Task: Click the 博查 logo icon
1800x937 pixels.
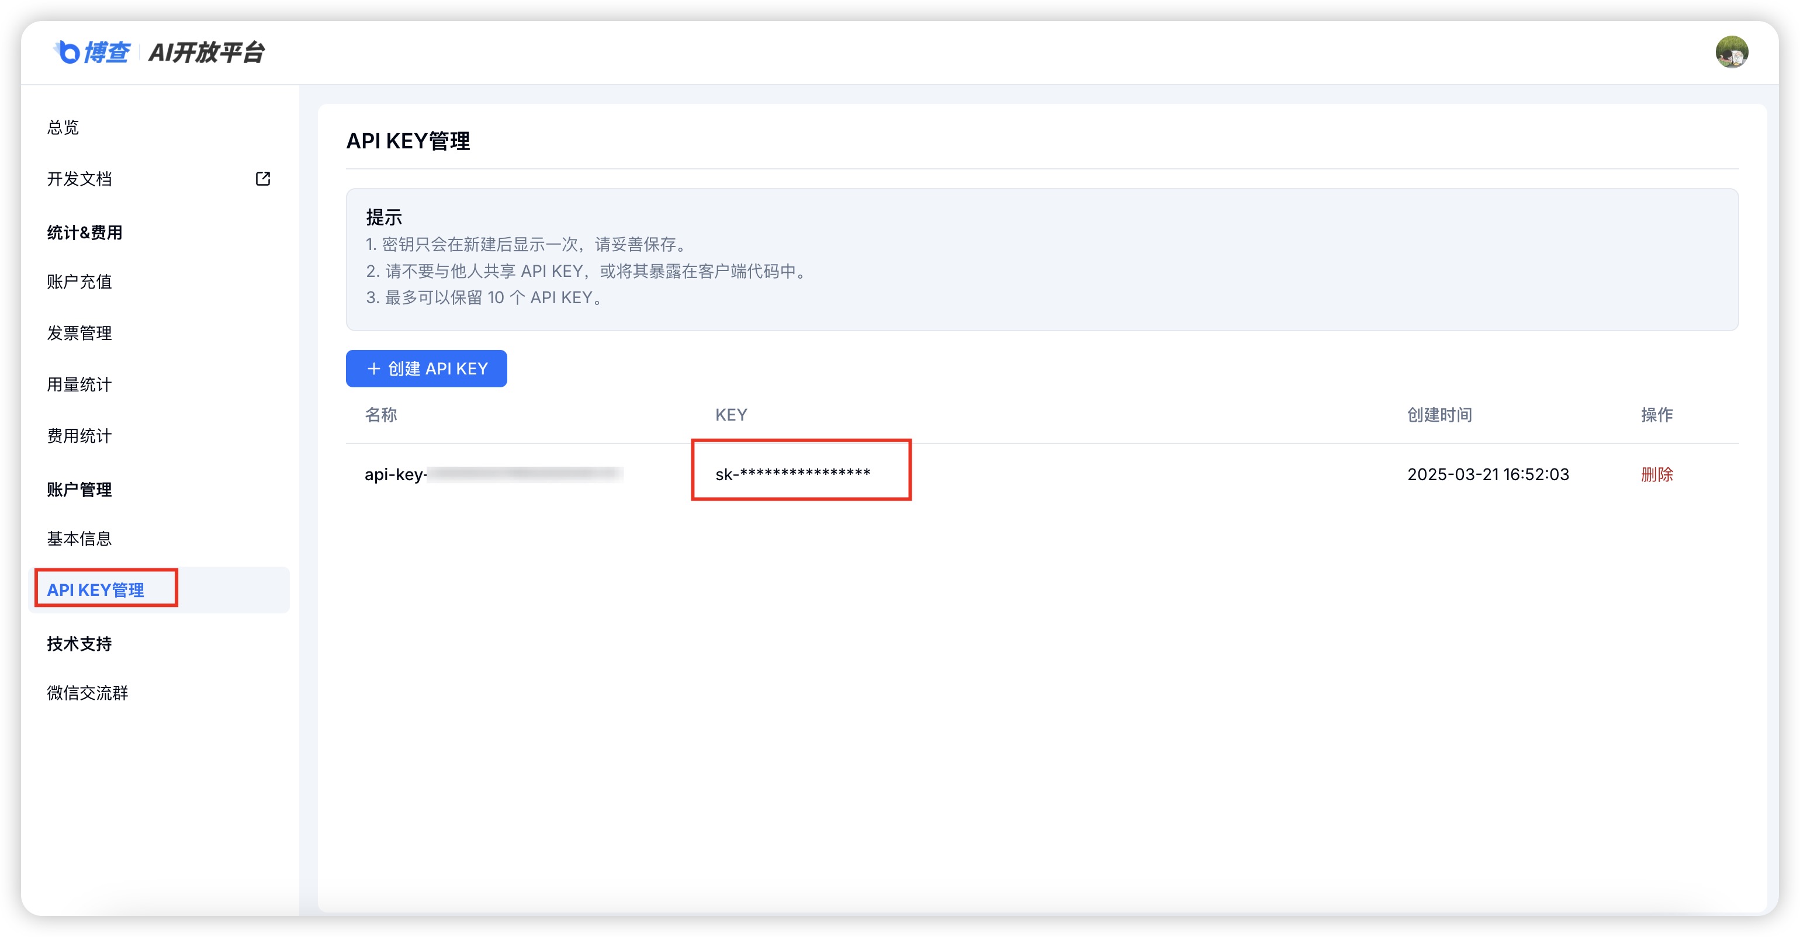Action: pyautogui.click(x=68, y=53)
